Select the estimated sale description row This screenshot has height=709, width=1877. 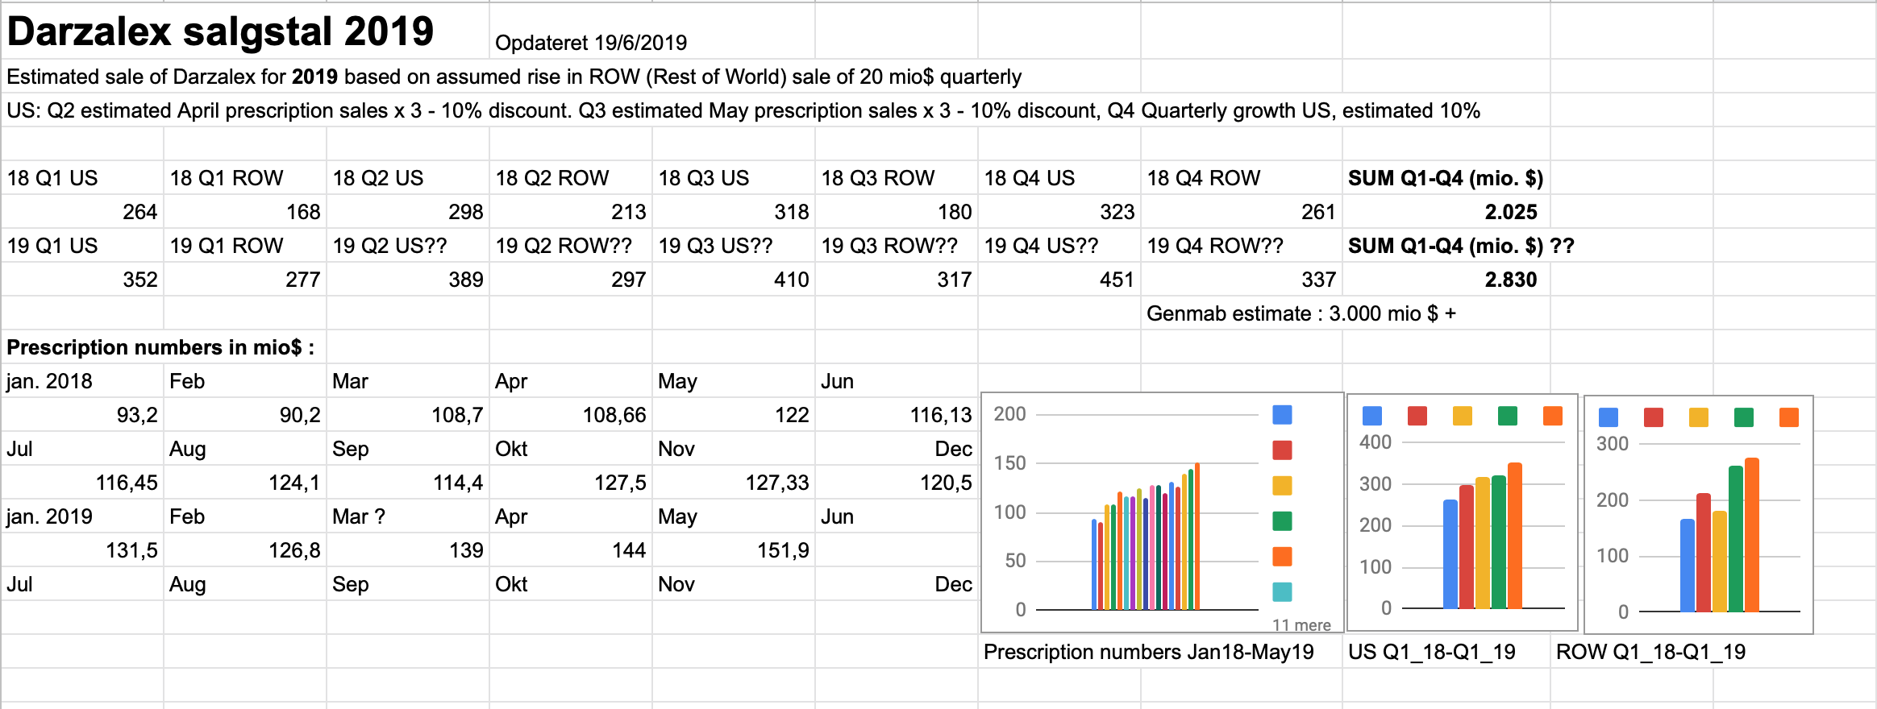(514, 76)
